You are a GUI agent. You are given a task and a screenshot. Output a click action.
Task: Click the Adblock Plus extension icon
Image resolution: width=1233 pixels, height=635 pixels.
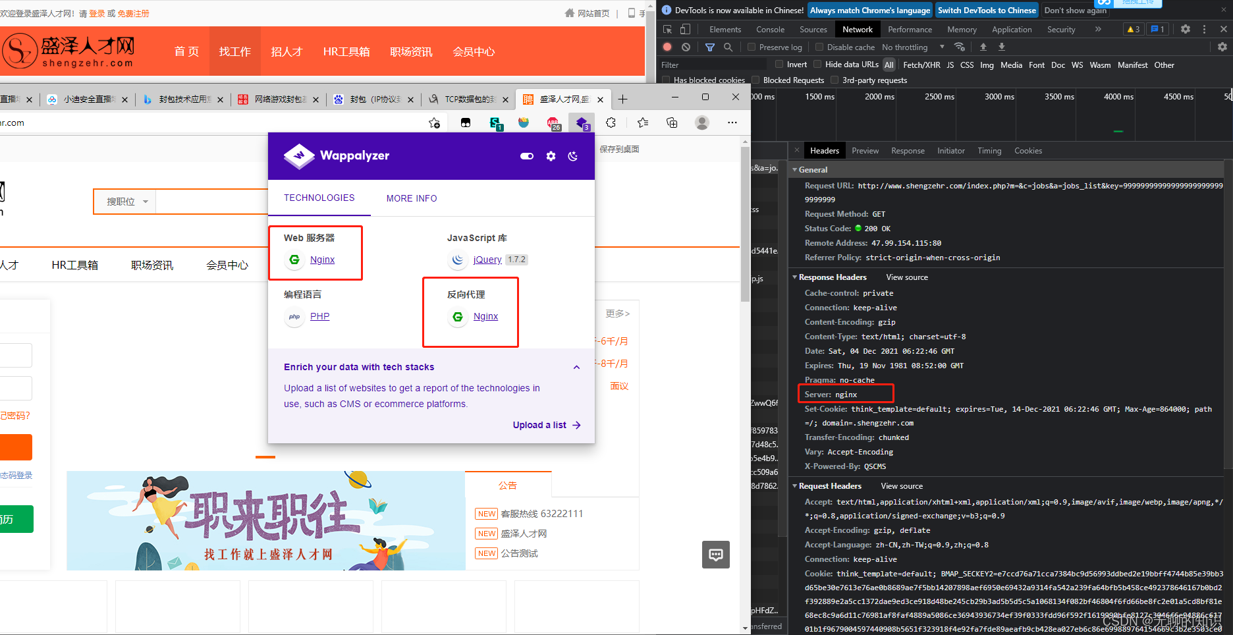click(x=553, y=123)
